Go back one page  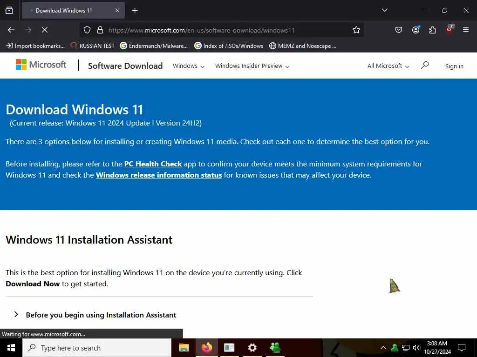pyautogui.click(x=11, y=30)
